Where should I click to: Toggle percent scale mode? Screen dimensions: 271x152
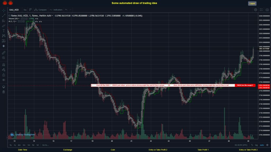(x=252, y=145)
